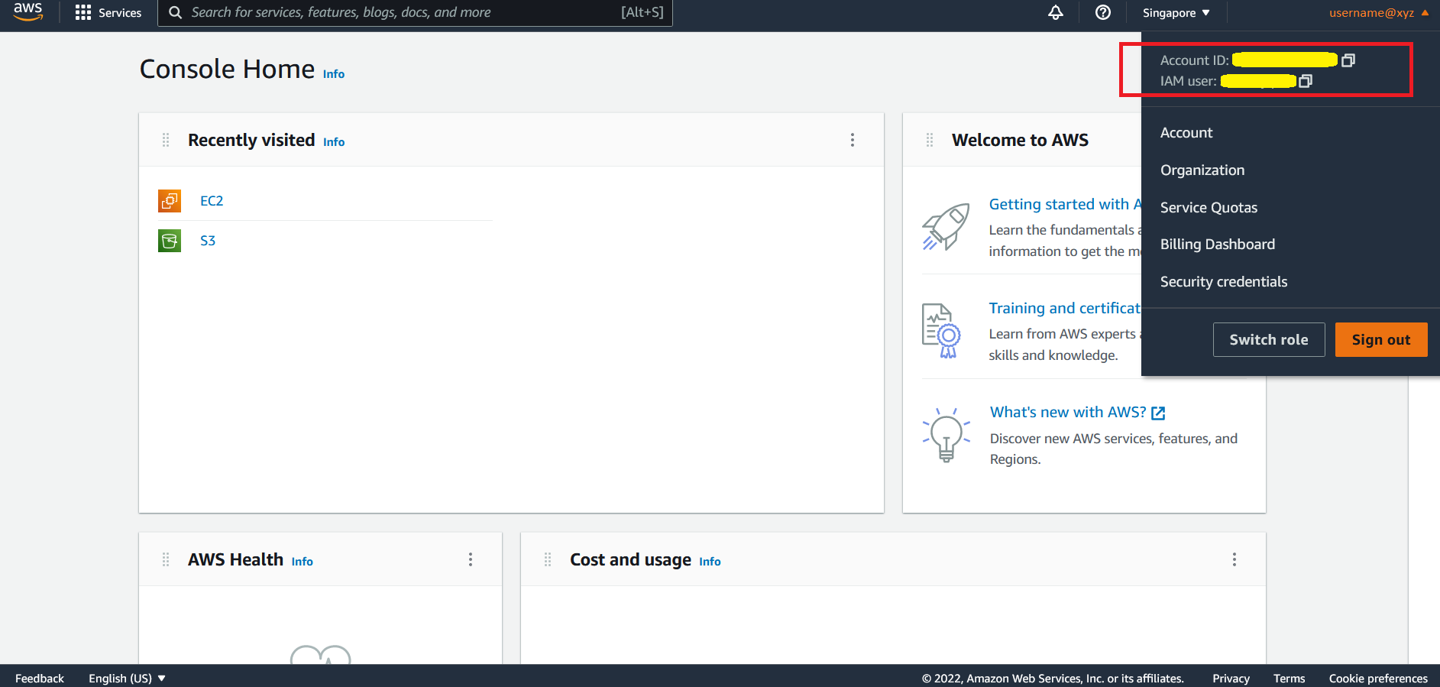Click the Switch role button
Viewport: 1440px width, 687px height.
pyautogui.click(x=1269, y=339)
